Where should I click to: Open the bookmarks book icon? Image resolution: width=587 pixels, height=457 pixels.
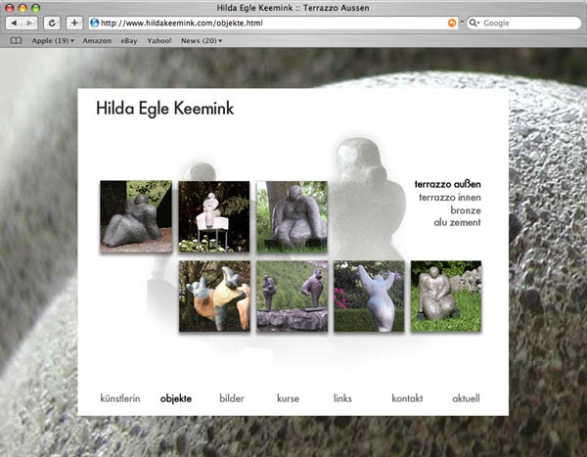pos(16,41)
